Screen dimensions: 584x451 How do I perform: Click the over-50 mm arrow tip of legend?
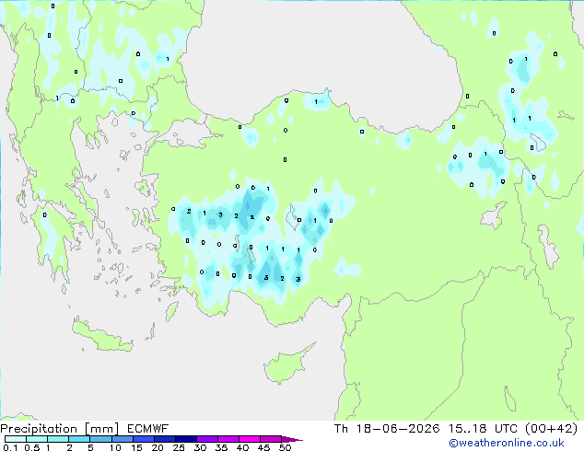[292, 439]
